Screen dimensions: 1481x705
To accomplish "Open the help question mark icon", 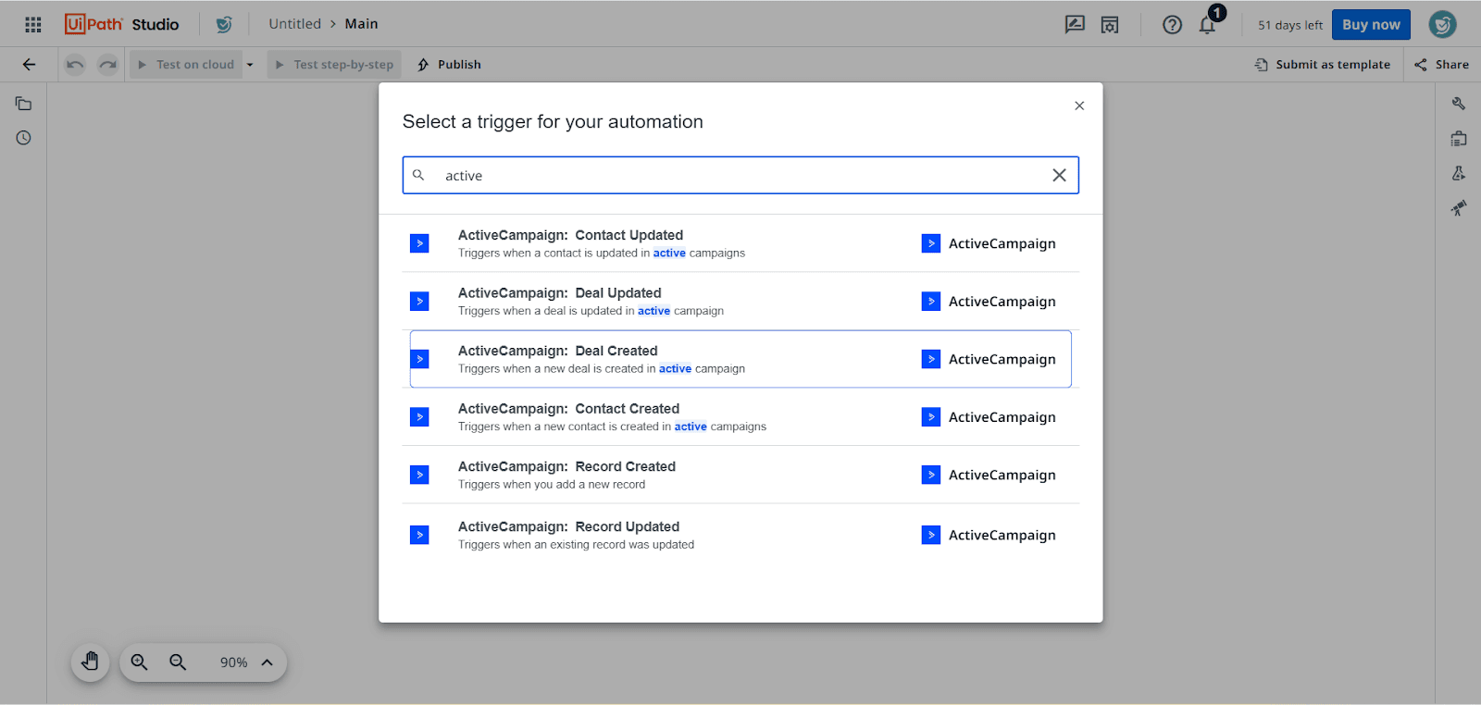I will pos(1172,25).
